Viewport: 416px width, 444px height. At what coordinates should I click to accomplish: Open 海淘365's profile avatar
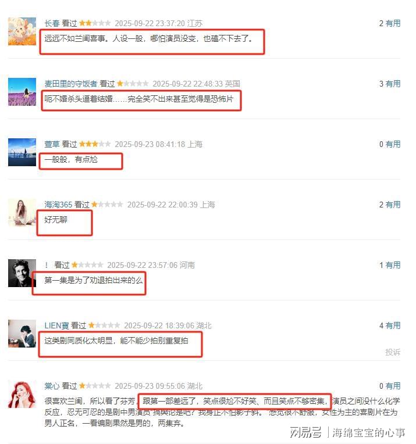click(22, 213)
